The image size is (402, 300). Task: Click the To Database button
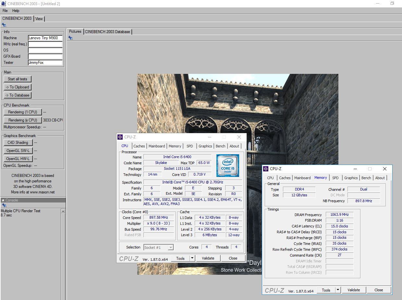(x=18, y=95)
